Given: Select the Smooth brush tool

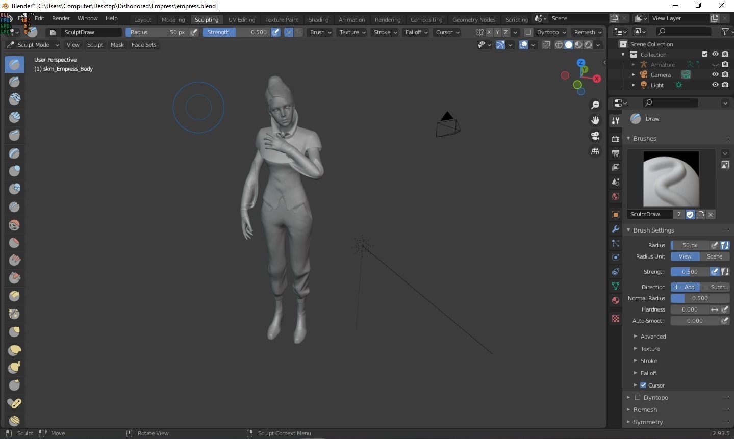Looking at the screenshot, I should pos(14,224).
